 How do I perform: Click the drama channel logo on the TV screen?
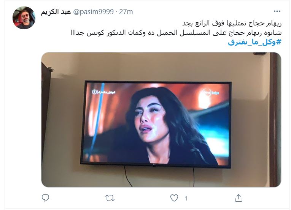pyautogui.click(x=210, y=93)
